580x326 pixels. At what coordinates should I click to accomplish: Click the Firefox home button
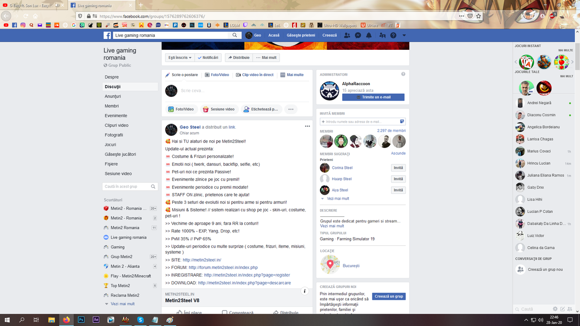(35, 16)
